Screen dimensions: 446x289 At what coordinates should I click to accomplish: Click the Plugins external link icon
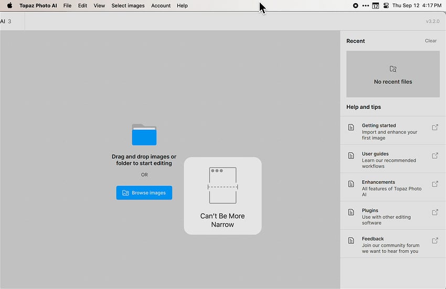click(x=435, y=212)
